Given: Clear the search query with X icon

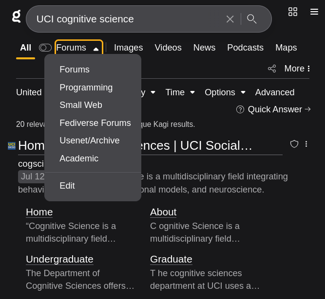Looking at the screenshot, I should pos(230,19).
